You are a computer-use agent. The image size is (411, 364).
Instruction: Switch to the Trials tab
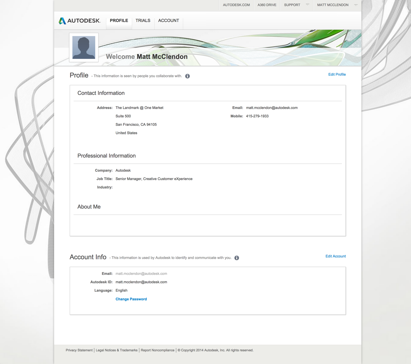[143, 21]
